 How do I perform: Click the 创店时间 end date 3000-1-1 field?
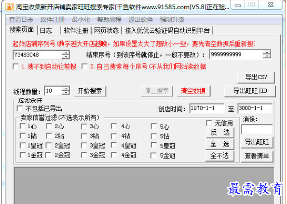255,109
